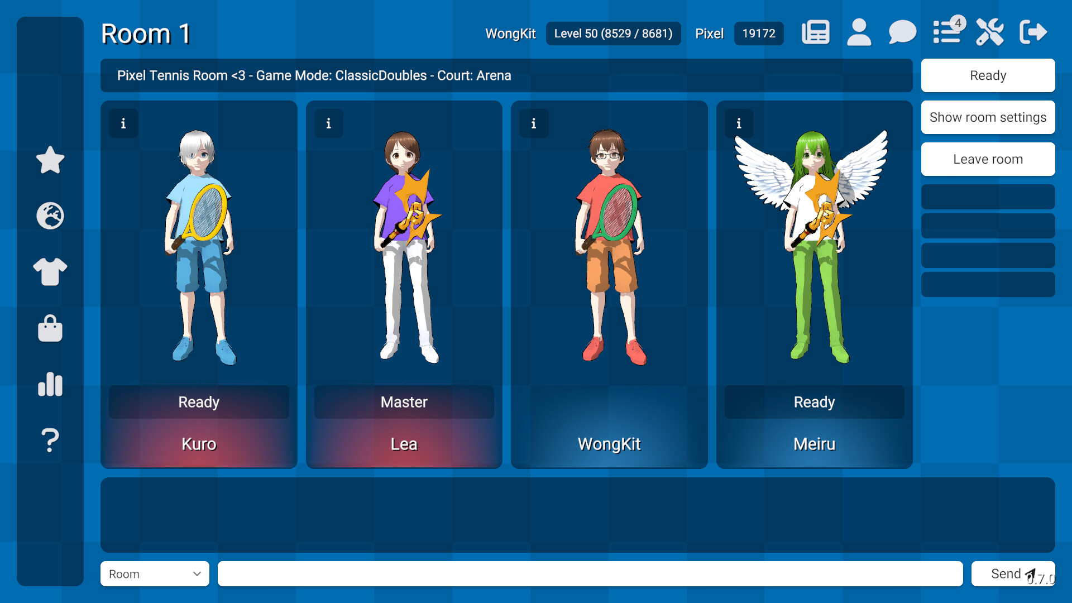
Task: Open the news panel icon
Action: pyautogui.click(x=815, y=32)
